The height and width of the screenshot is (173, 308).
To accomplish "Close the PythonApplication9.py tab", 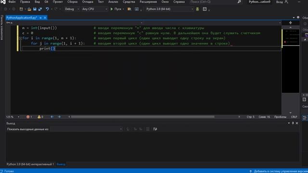I will 45,18.
